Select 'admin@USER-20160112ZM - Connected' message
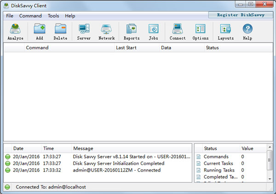This screenshot has height=194, width=276. pos(117,170)
